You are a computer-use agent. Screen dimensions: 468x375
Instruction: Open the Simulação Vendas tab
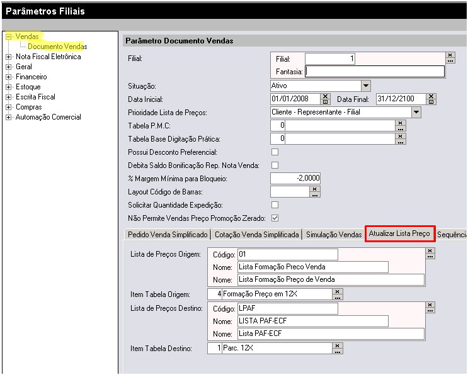pos(334,235)
